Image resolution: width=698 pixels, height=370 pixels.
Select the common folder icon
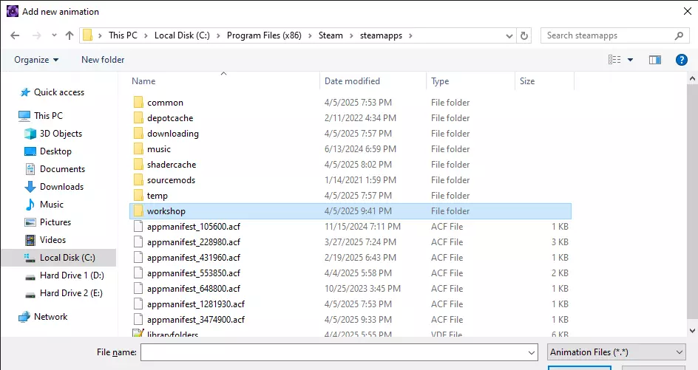(138, 102)
